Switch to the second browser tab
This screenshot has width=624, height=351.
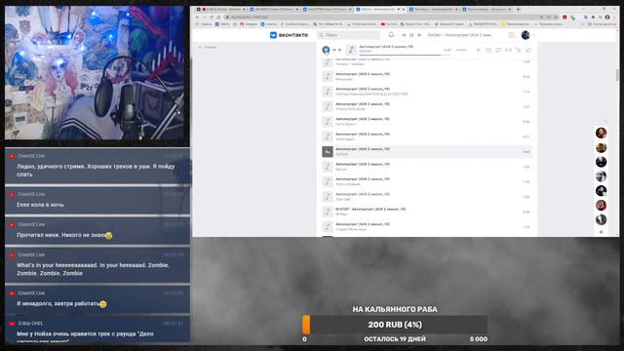(274, 9)
